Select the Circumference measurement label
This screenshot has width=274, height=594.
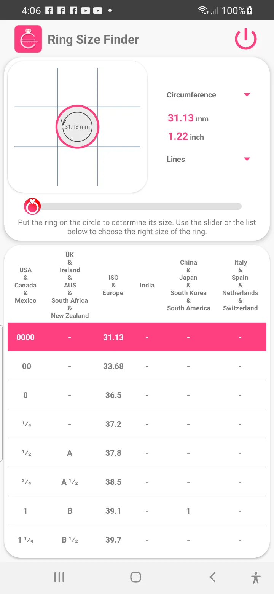[x=191, y=95]
